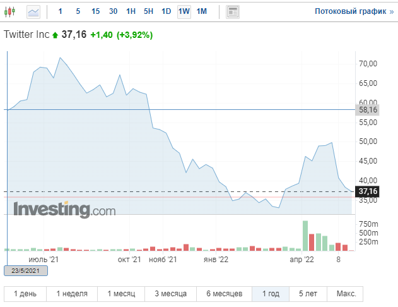Click the 40,00 price axis label

368,181
